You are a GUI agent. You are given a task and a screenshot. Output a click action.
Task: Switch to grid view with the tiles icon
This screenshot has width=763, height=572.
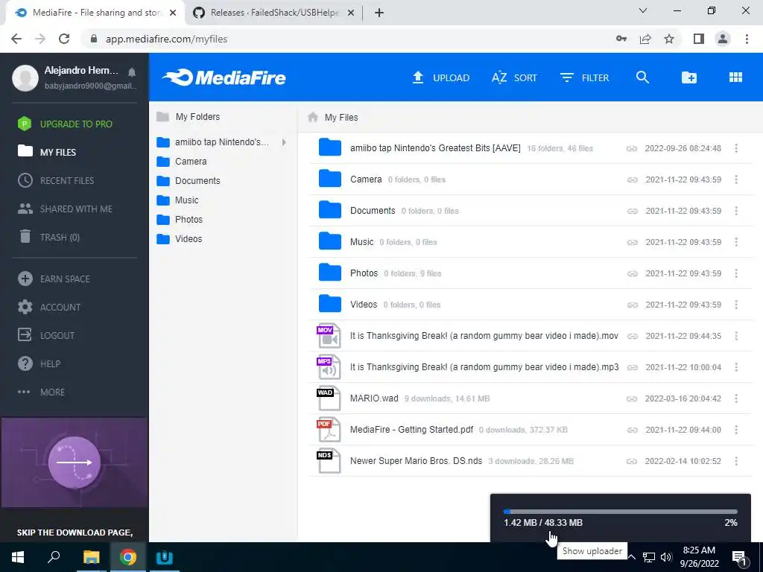click(735, 77)
